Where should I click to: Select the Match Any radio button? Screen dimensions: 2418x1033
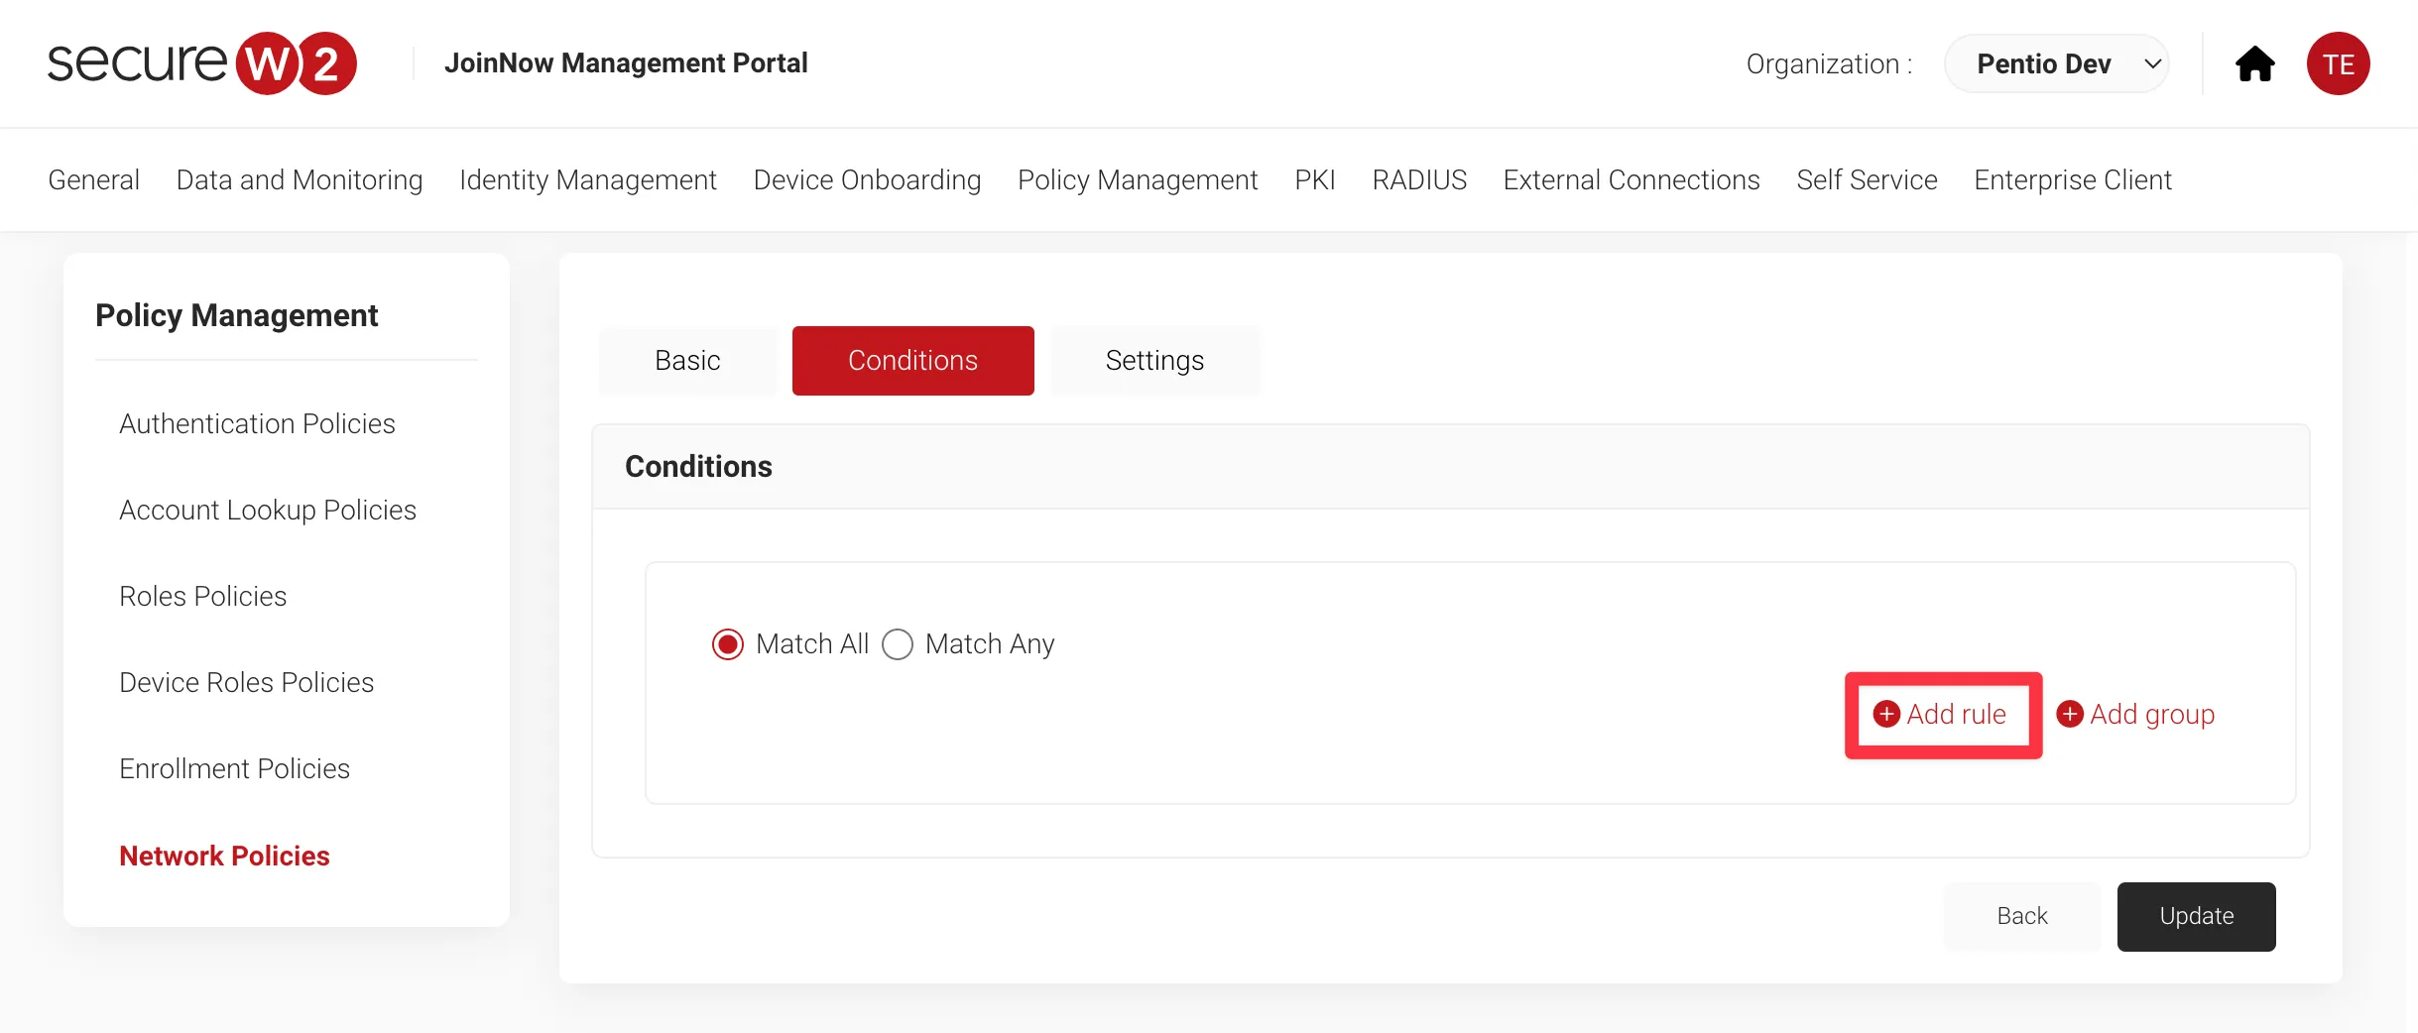click(898, 644)
